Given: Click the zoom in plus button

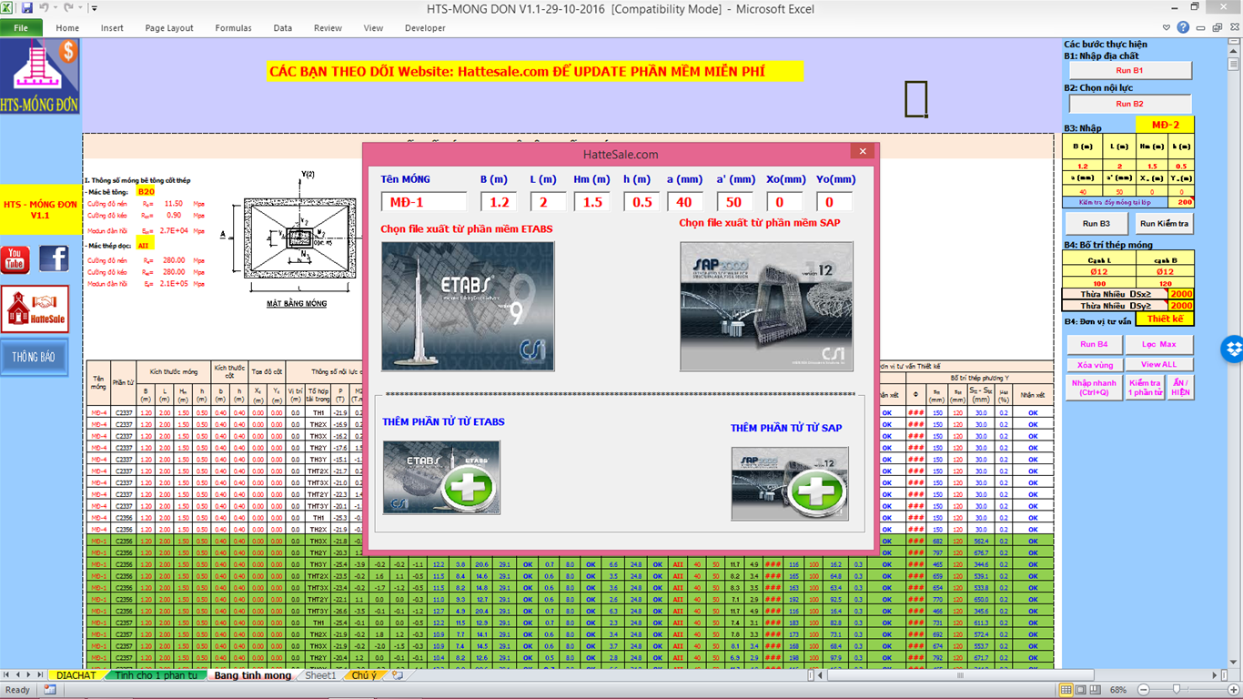Looking at the screenshot, I should pos(1234,690).
